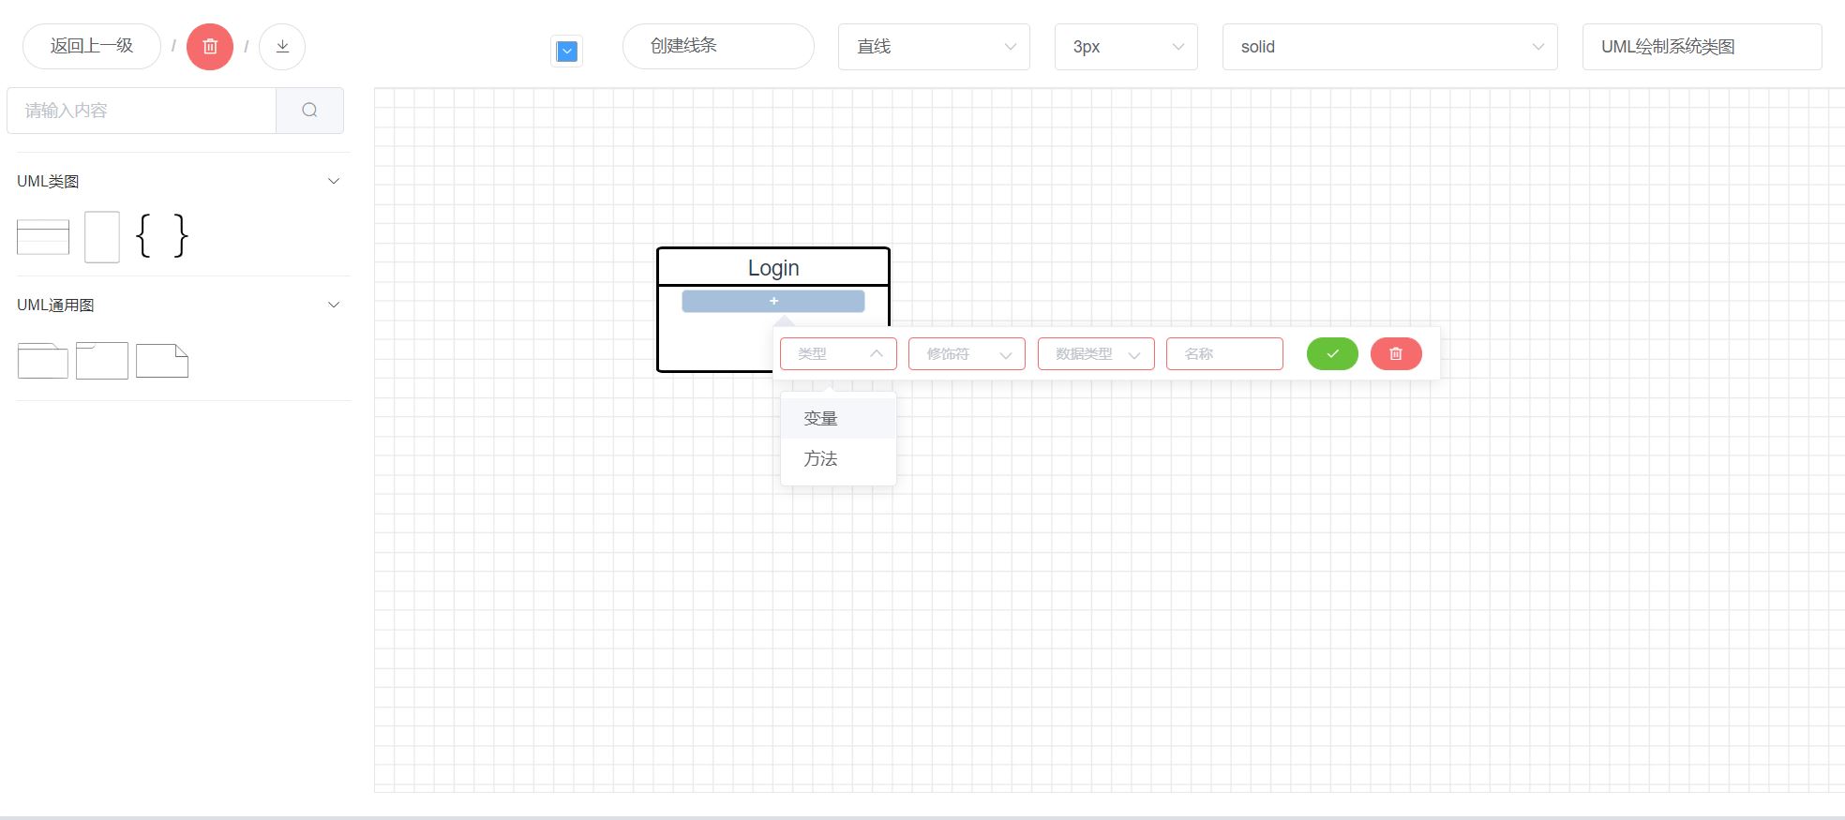Click the red trash delete icon in toolbar

[209, 47]
